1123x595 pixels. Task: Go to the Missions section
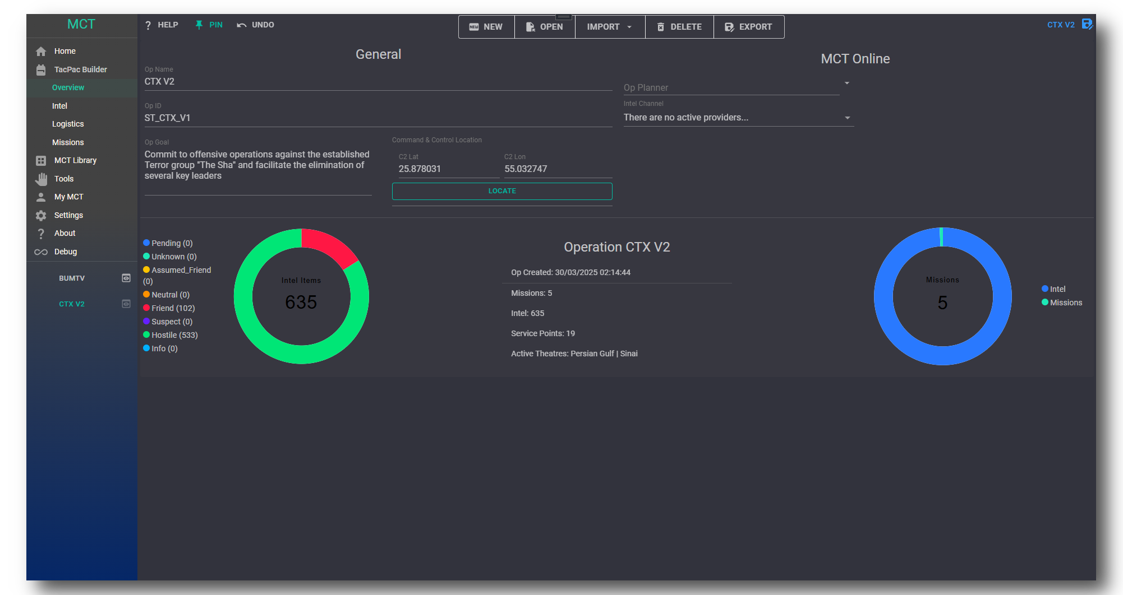click(68, 142)
